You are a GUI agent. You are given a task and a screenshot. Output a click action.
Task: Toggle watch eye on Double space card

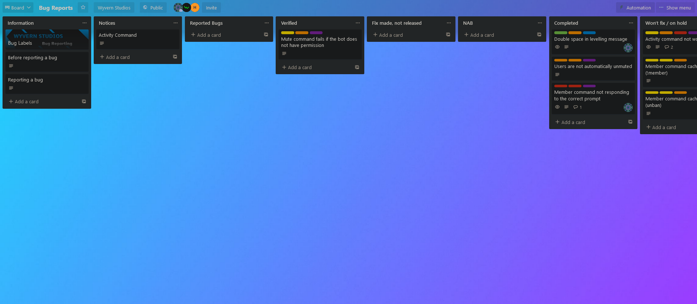(557, 47)
